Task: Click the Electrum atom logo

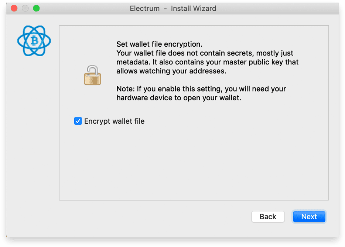Action: pos(34,41)
